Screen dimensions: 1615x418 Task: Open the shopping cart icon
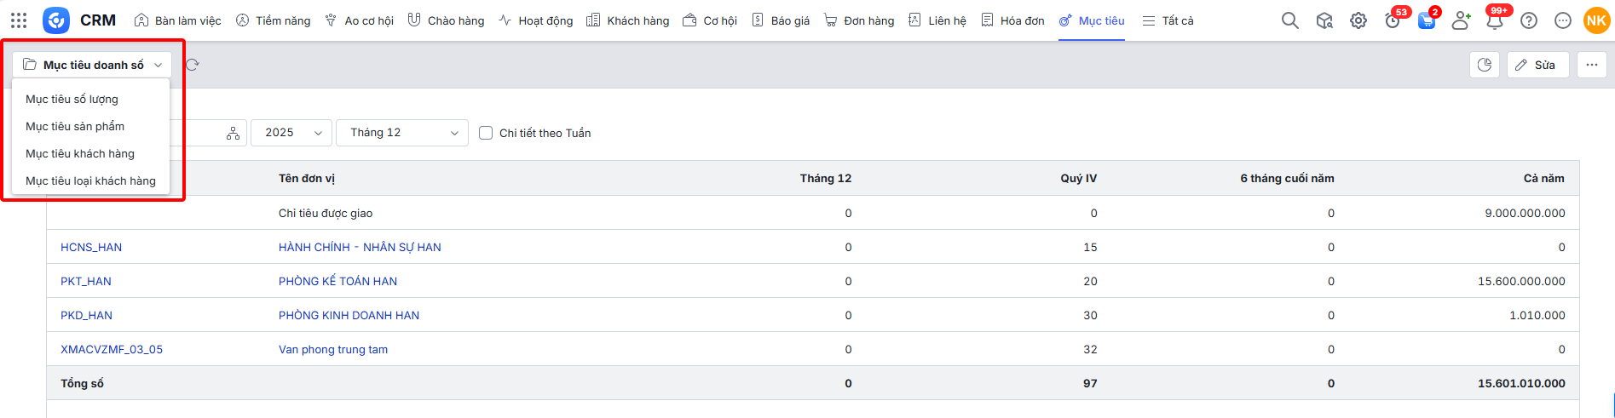point(1426,21)
